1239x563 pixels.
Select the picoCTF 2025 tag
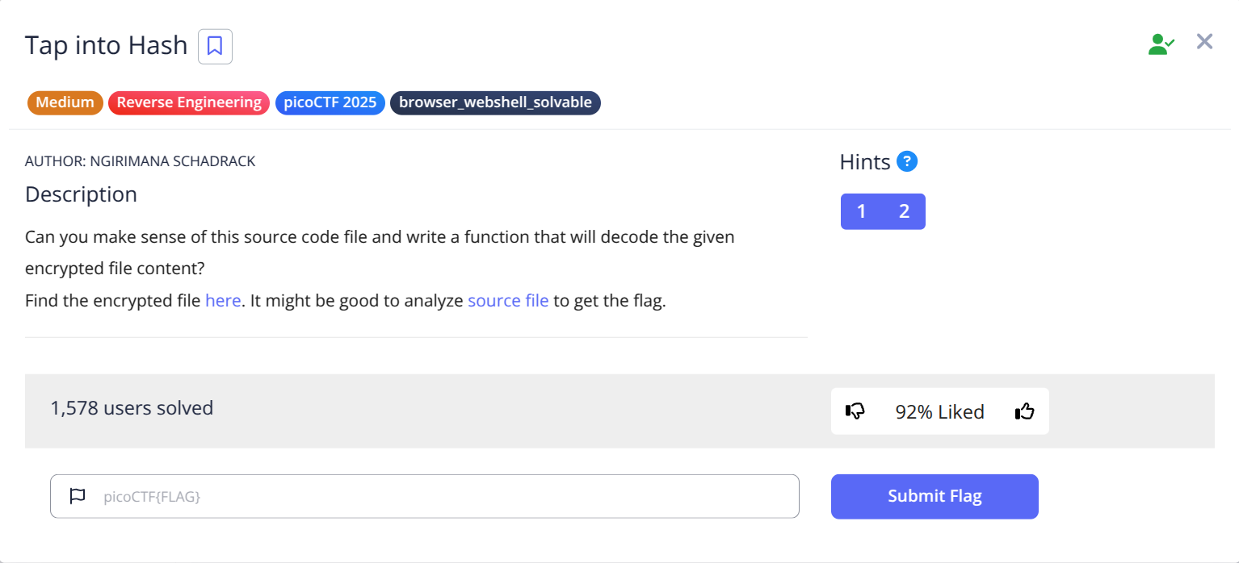(x=330, y=102)
